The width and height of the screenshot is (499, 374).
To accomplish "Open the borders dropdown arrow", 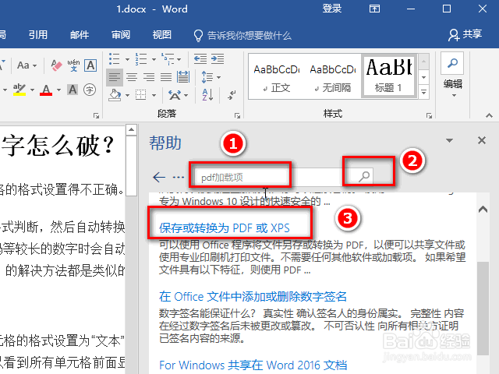I will point(154,95).
